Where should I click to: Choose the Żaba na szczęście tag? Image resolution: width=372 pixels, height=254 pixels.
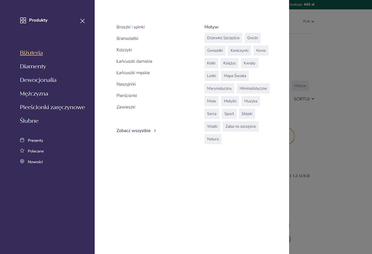241,126
